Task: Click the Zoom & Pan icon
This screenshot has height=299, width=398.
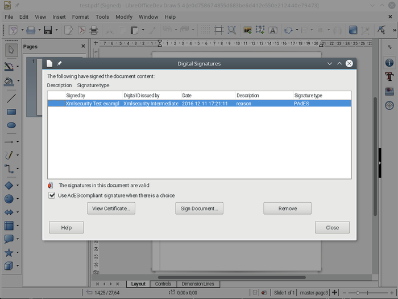Action: (232, 30)
